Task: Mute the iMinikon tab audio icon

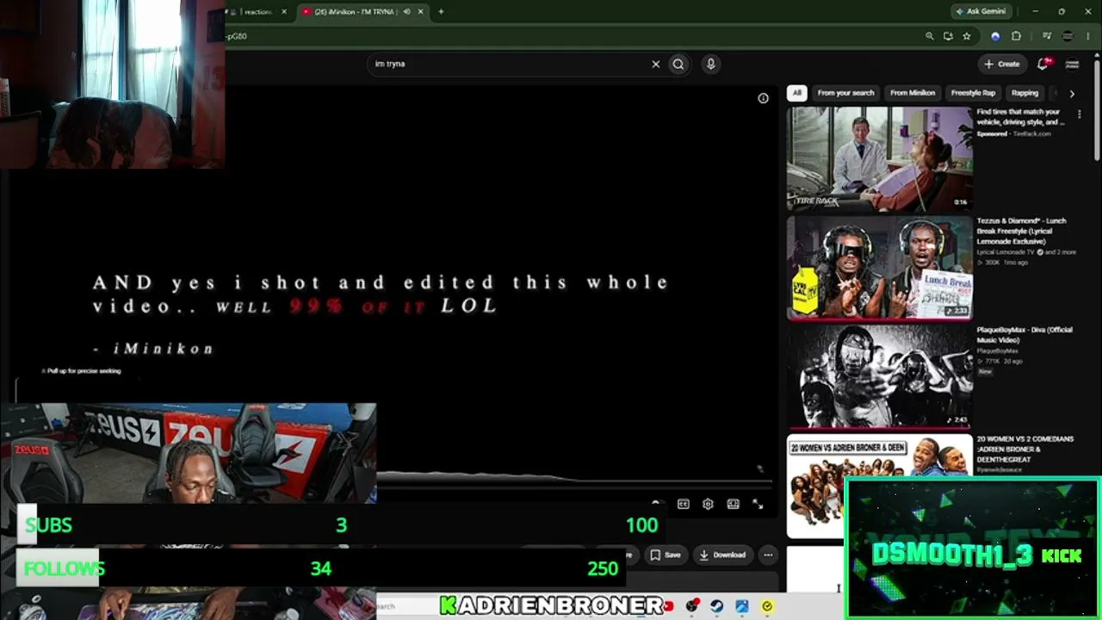Action: pyautogui.click(x=407, y=12)
